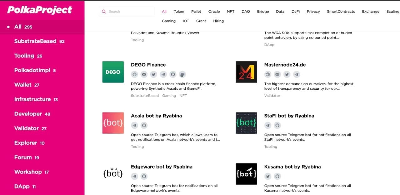
Task: Click DEGO Finance's last social icon
Action: coord(182,74)
